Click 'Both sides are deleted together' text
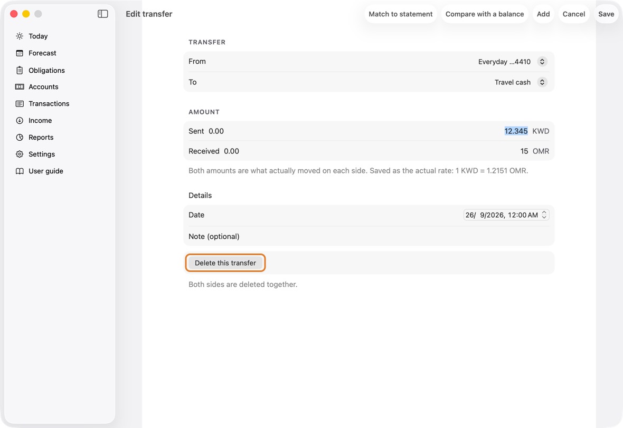Image resolution: width=623 pixels, height=428 pixels. (243, 285)
